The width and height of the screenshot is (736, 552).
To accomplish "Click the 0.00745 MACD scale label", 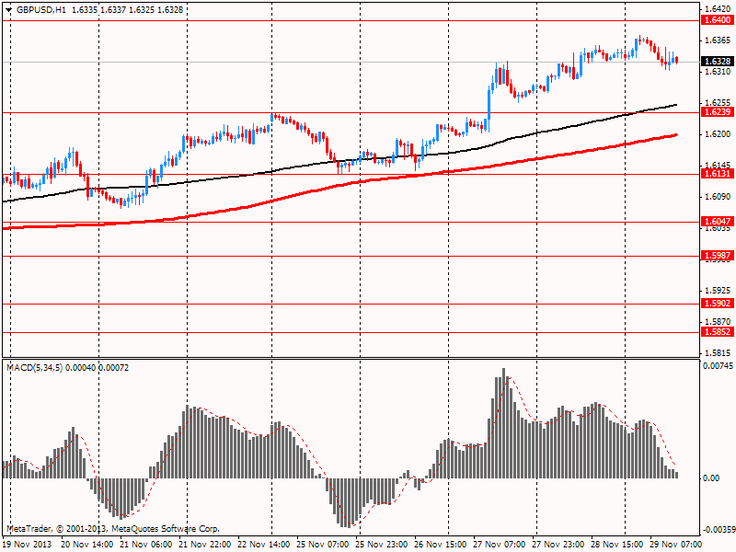I will [718, 365].
